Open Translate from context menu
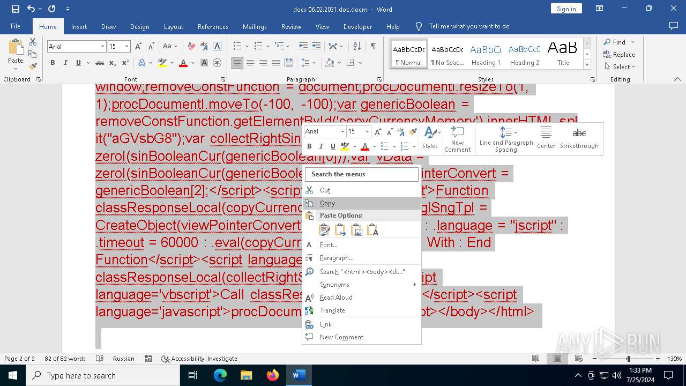Viewport: 686px width, 386px height. click(362, 310)
